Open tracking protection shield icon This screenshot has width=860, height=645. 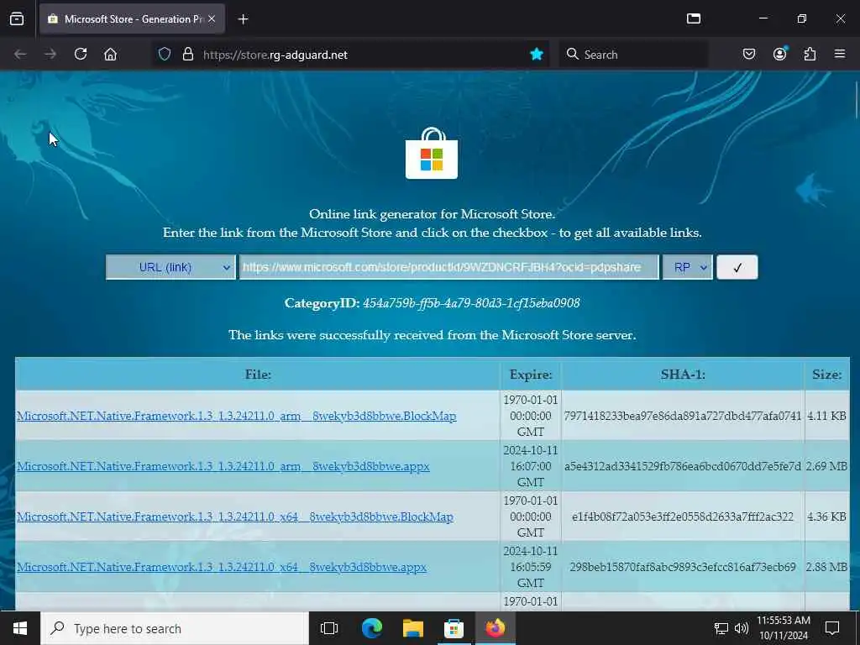click(x=165, y=55)
